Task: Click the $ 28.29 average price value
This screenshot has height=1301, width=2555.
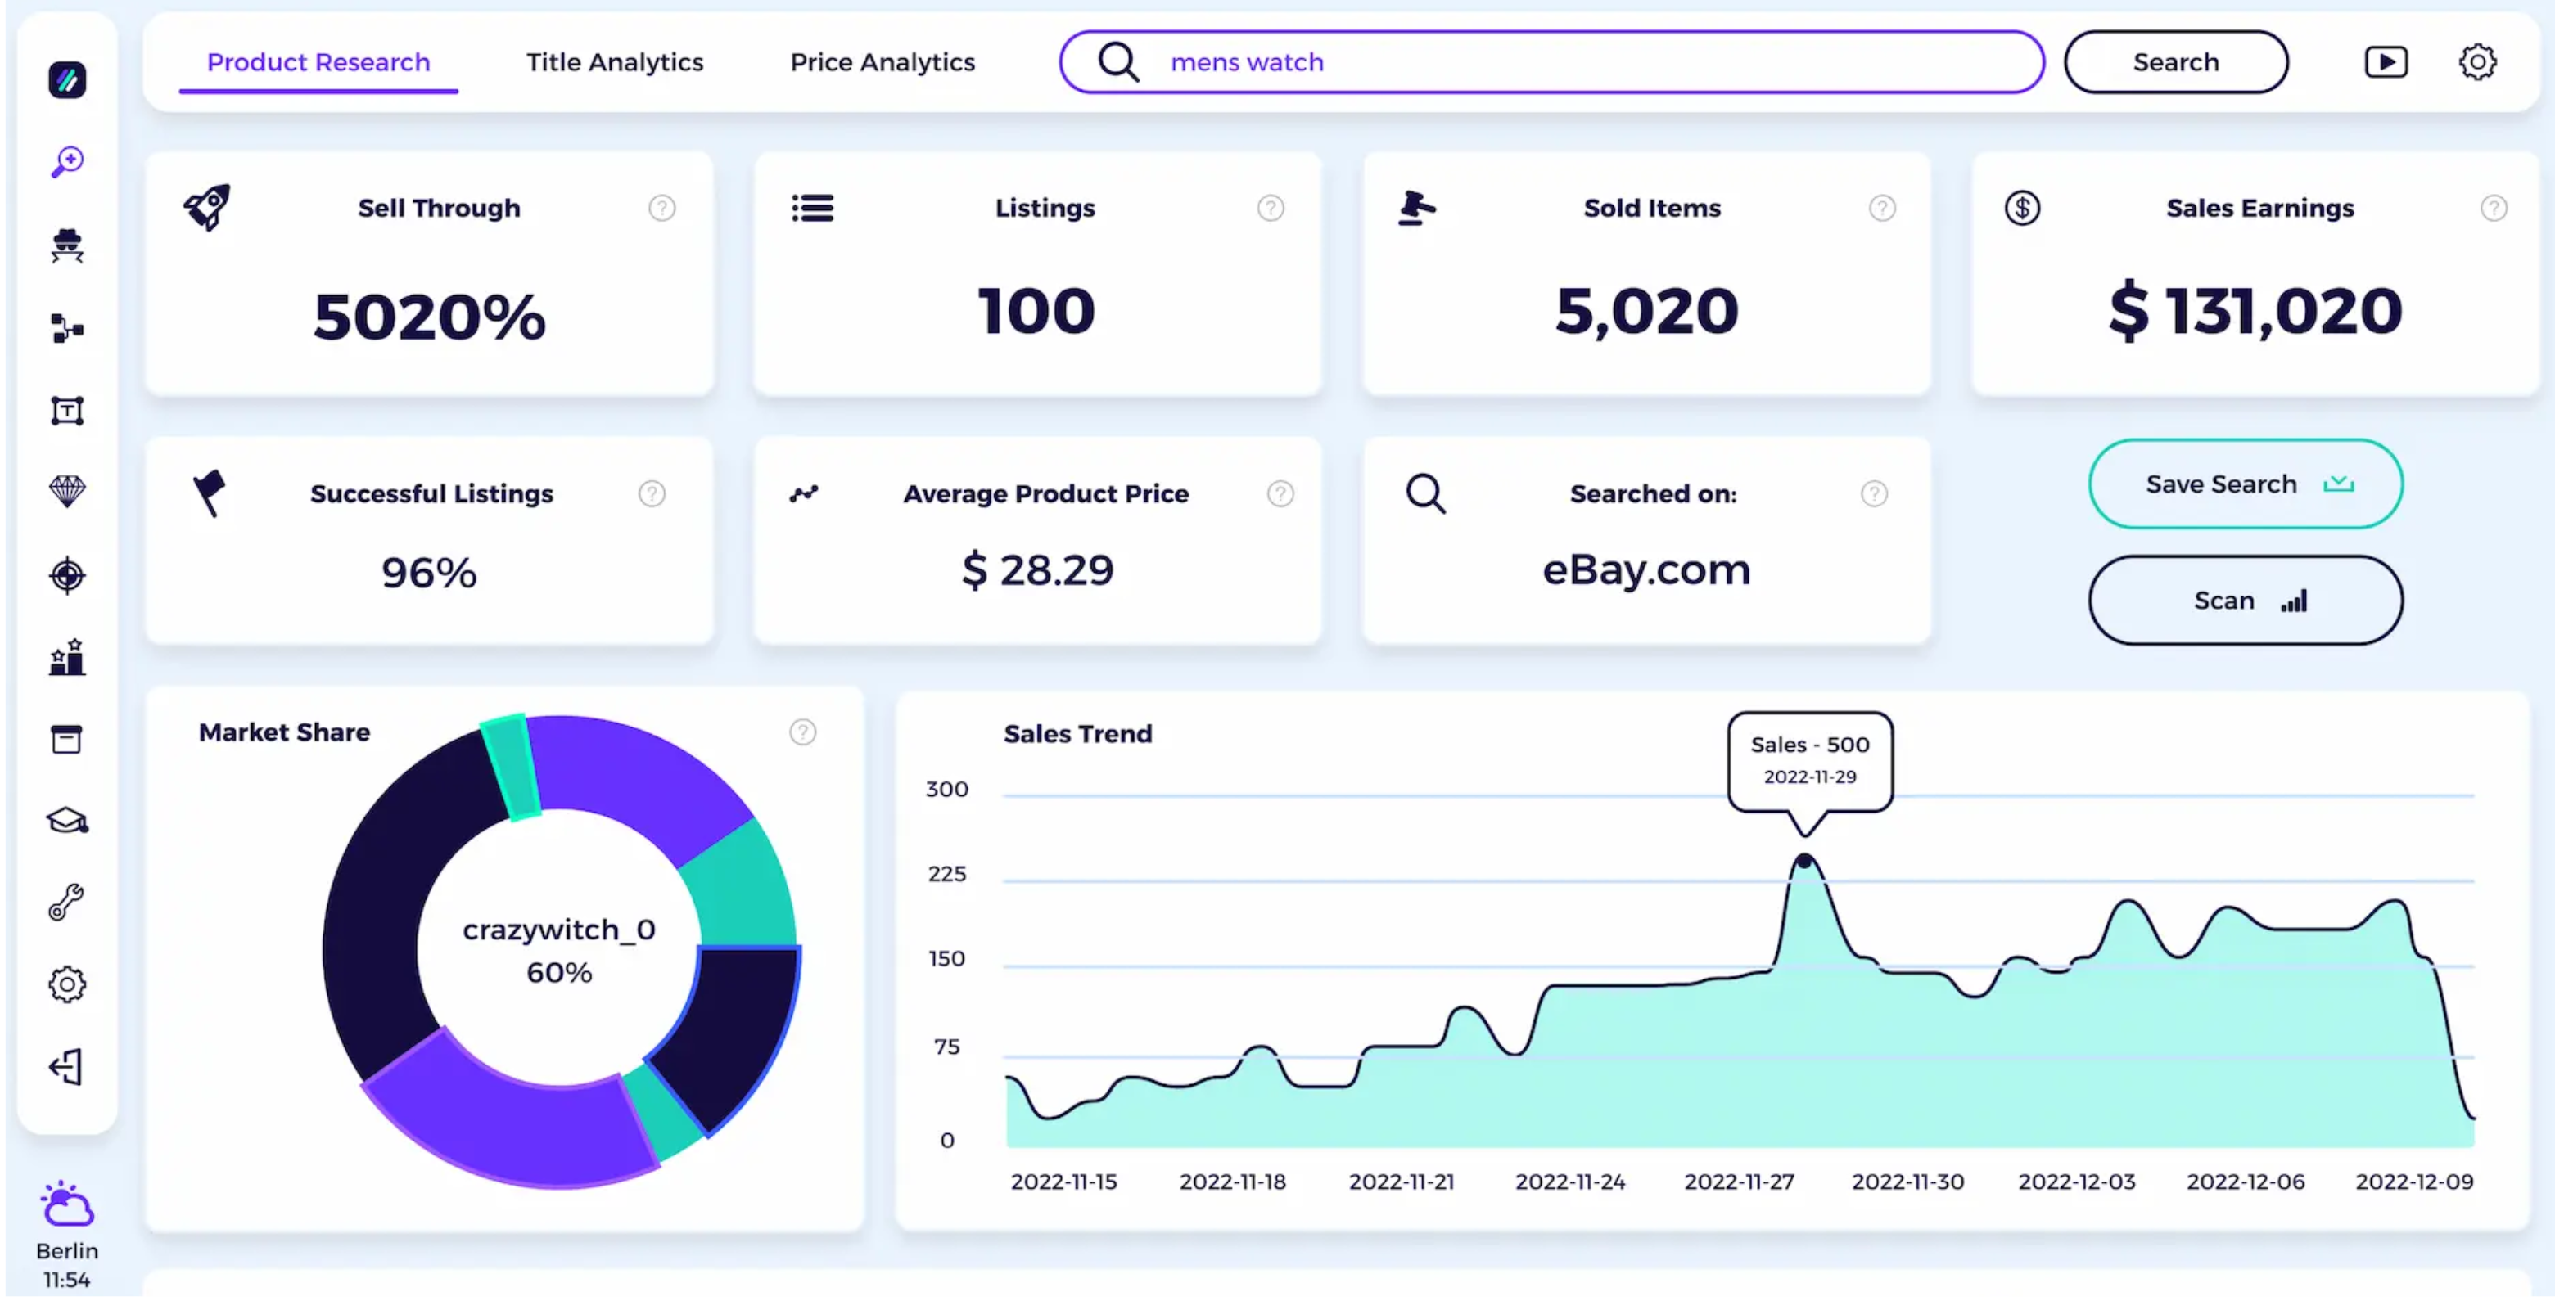Action: tap(1037, 571)
